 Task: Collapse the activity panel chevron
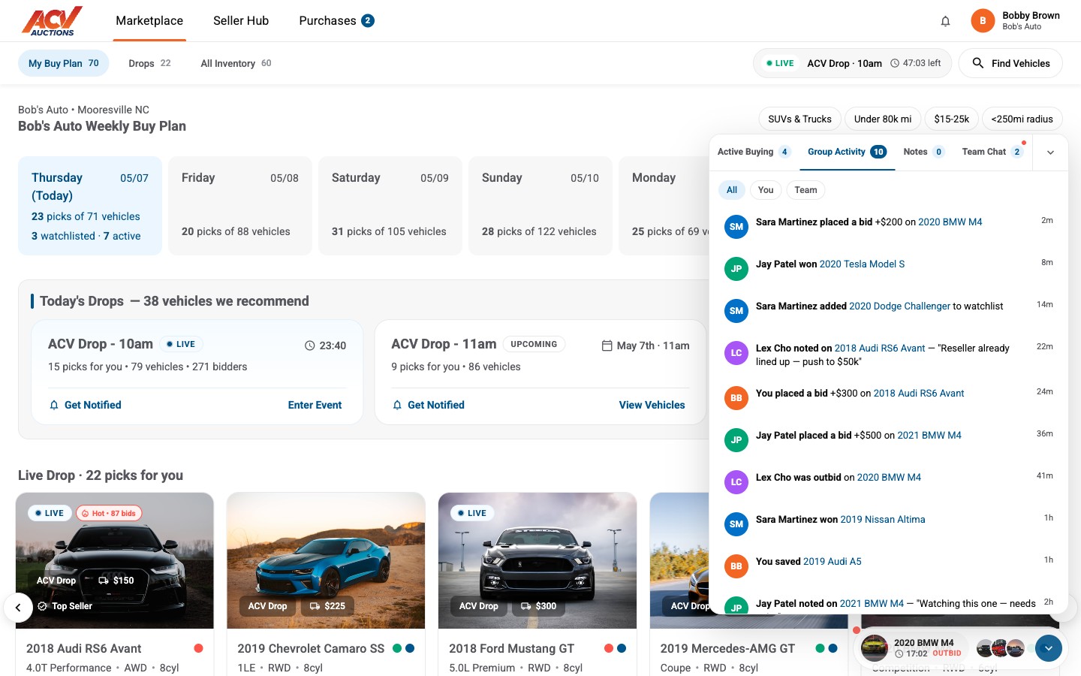coord(1050,152)
